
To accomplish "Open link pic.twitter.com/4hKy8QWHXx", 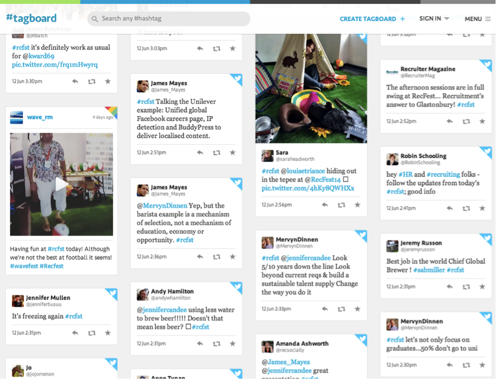I will (308, 188).
